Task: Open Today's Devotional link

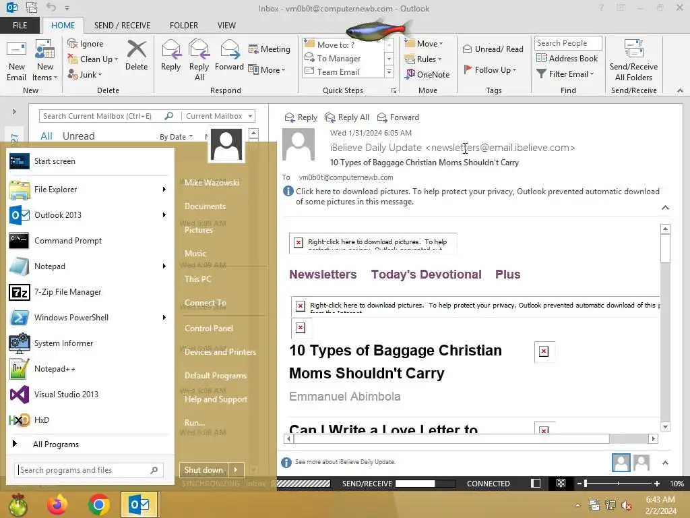Action: tap(426, 274)
